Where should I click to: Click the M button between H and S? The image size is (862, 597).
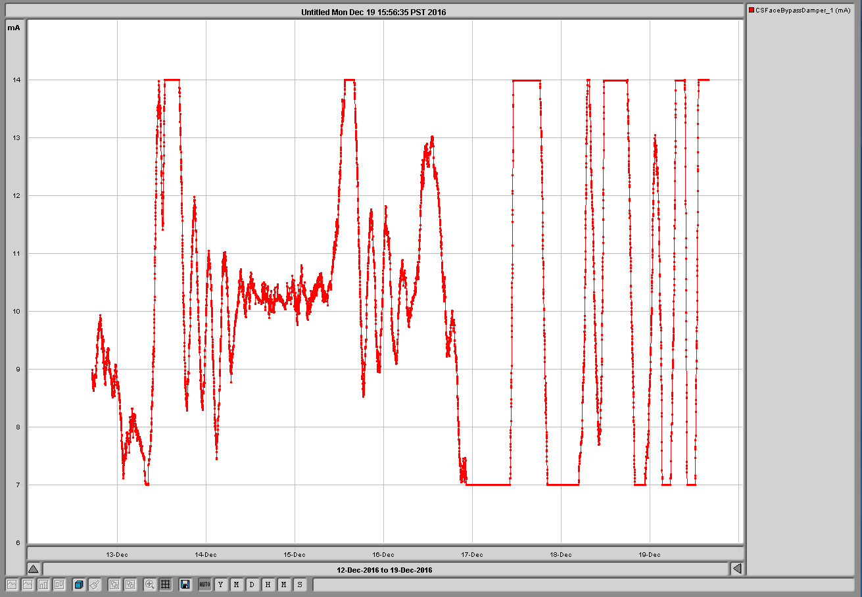click(x=283, y=585)
